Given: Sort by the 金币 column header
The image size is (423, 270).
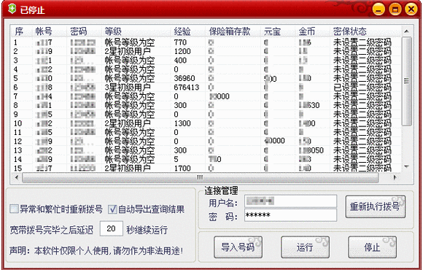Looking at the screenshot, I should [x=312, y=31].
